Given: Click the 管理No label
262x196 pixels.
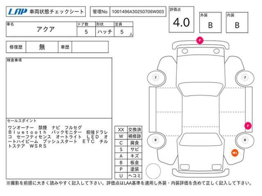Looking at the screenshot, I should (x=100, y=12).
